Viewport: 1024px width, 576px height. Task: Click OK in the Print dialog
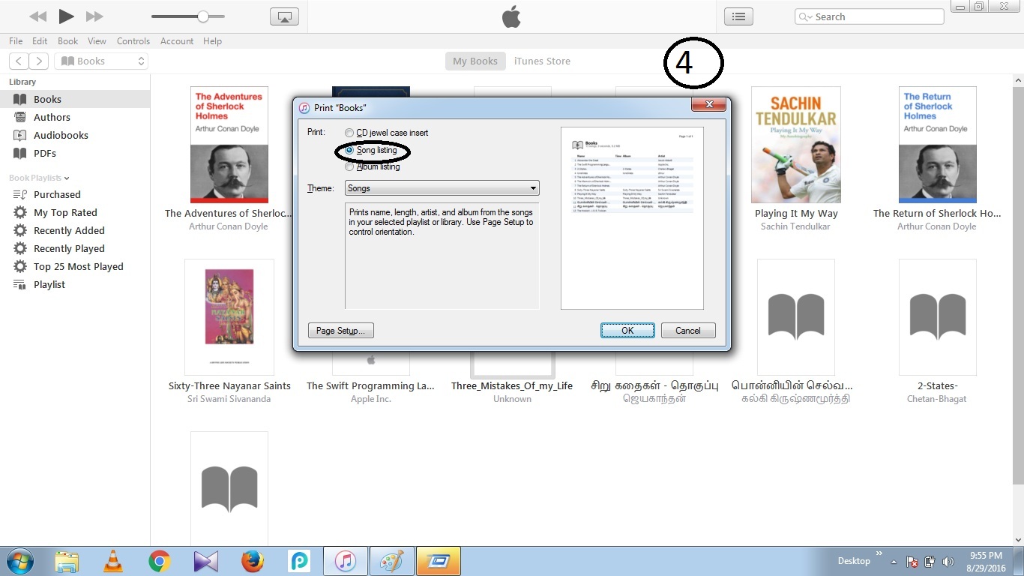[x=627, y=331]
